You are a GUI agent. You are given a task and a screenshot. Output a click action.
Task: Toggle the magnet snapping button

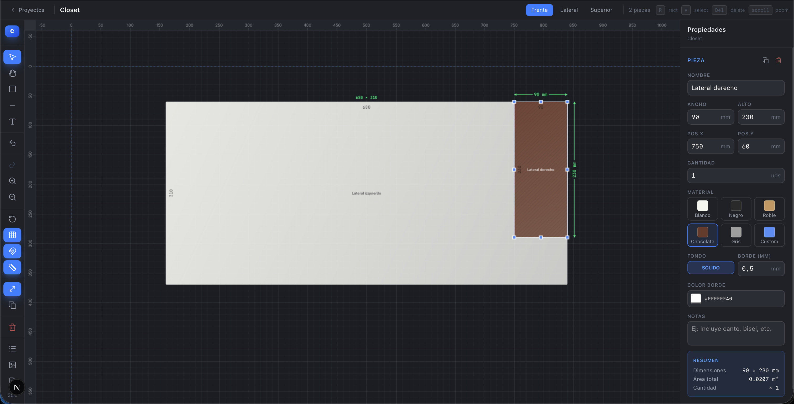click(x=12, y=251)
